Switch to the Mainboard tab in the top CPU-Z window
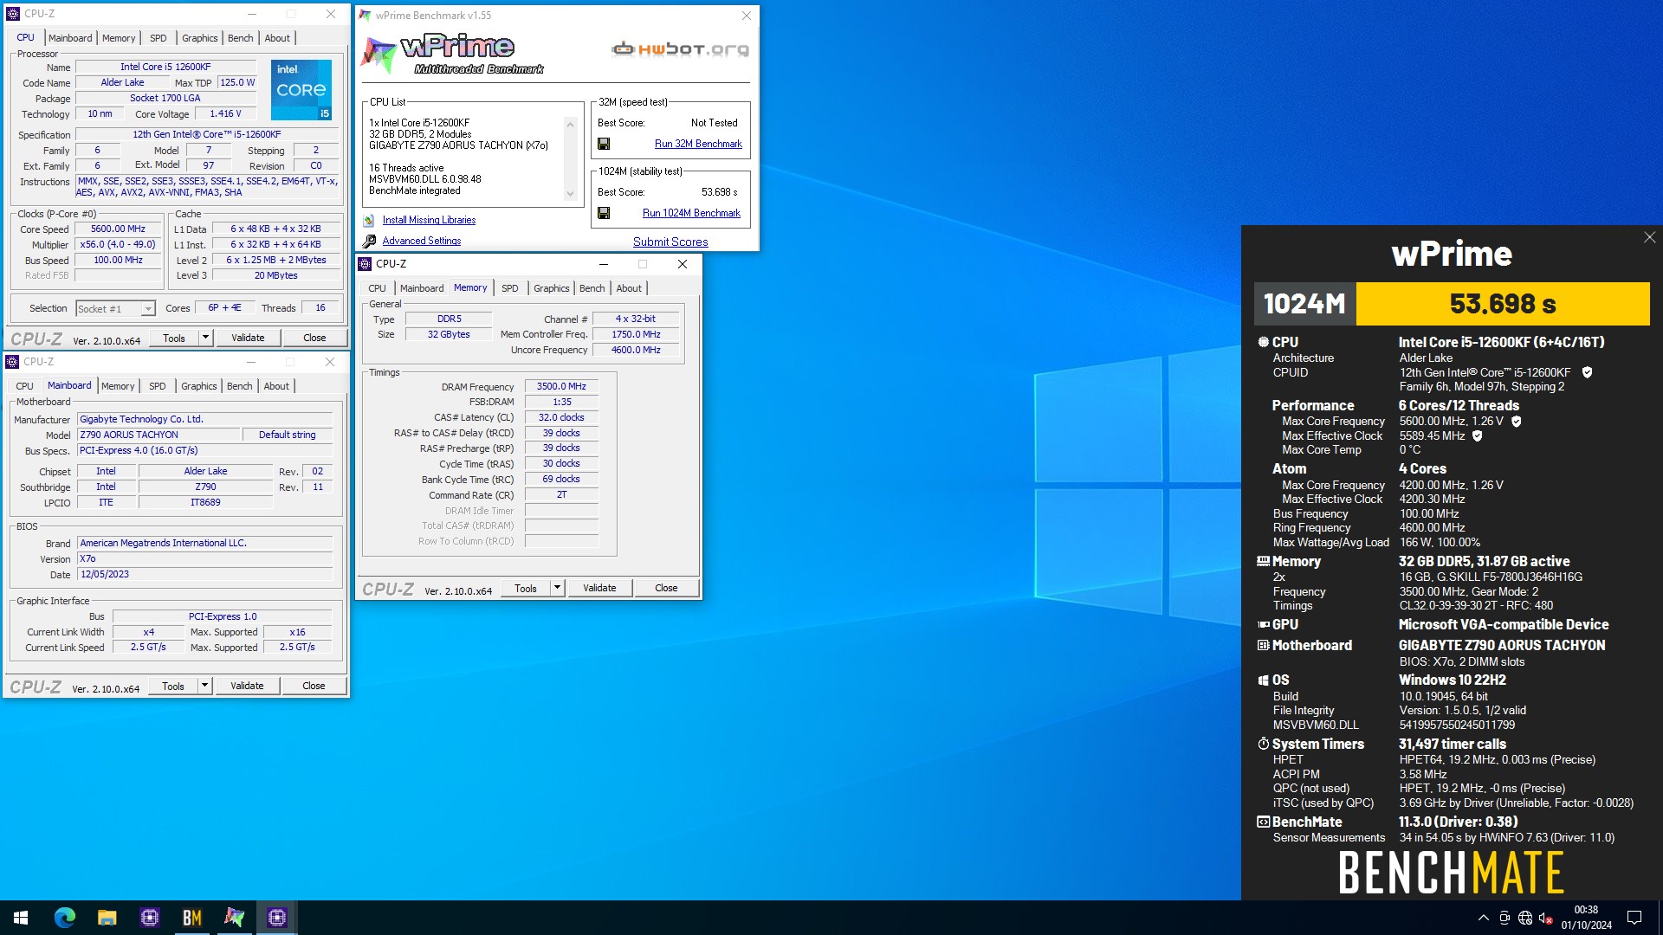1663x935 pixels. coord(70,38)
